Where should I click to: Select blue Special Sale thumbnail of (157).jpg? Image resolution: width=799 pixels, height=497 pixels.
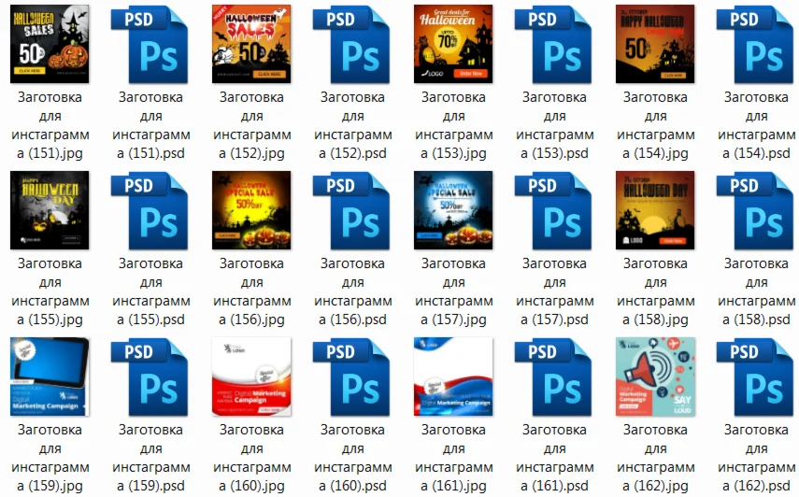pyautogui.click(x=453, y=210)
